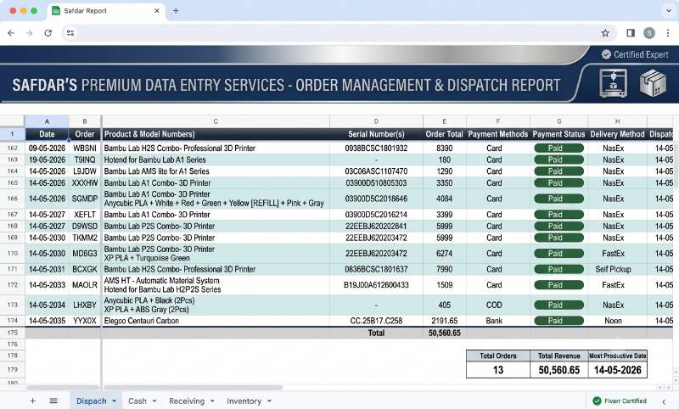679x409 pixels.
Task: Switch to the Receiving sheet tab
Action: [x=187, y=401]
